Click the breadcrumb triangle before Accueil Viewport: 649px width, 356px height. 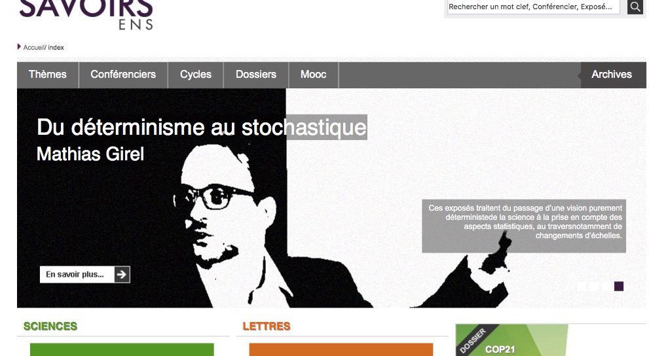click(19, 46)
